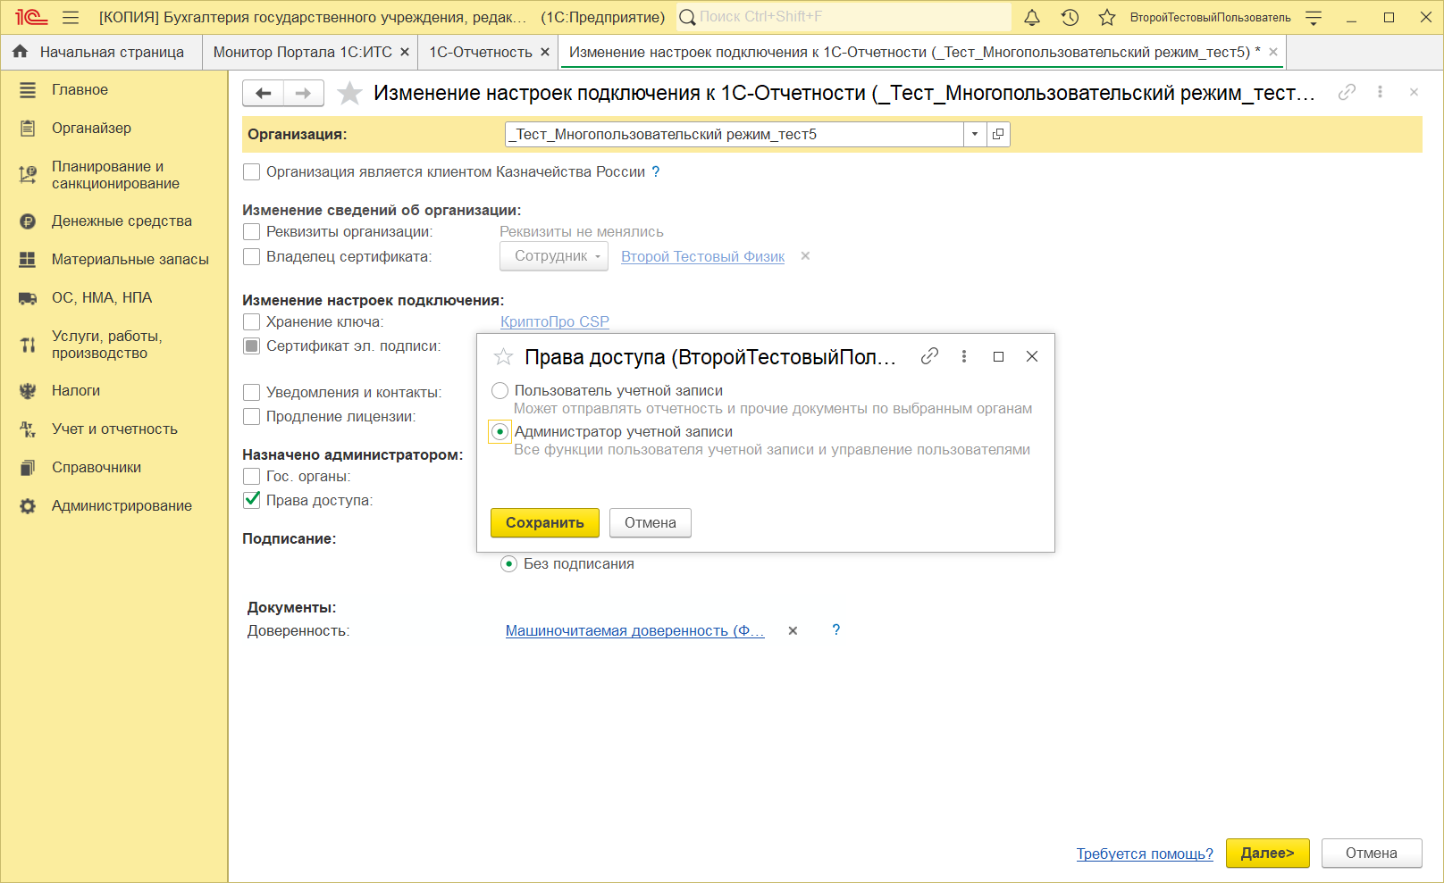Add form to favorites star
Screen dimensions: 1444x883
(x=350, y=93)
